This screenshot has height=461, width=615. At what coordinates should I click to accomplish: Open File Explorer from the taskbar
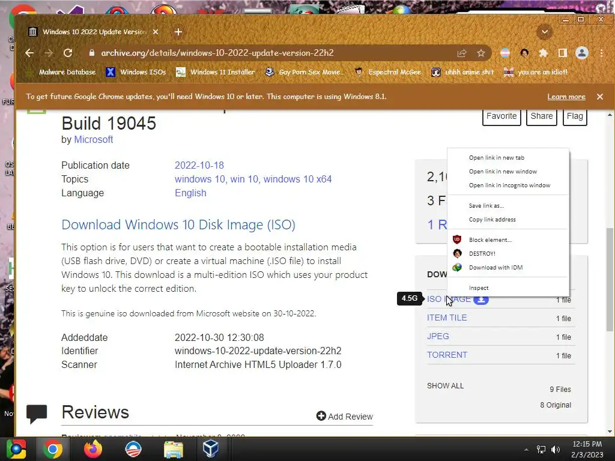173,449
